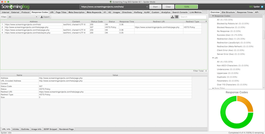Viewport: 265px width, 134px height.
Task: Select Blocked by Robots.txt tree item
Action: tap(233, 24)
